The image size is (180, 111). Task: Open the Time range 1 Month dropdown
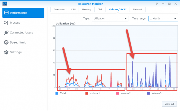point(163,19)
